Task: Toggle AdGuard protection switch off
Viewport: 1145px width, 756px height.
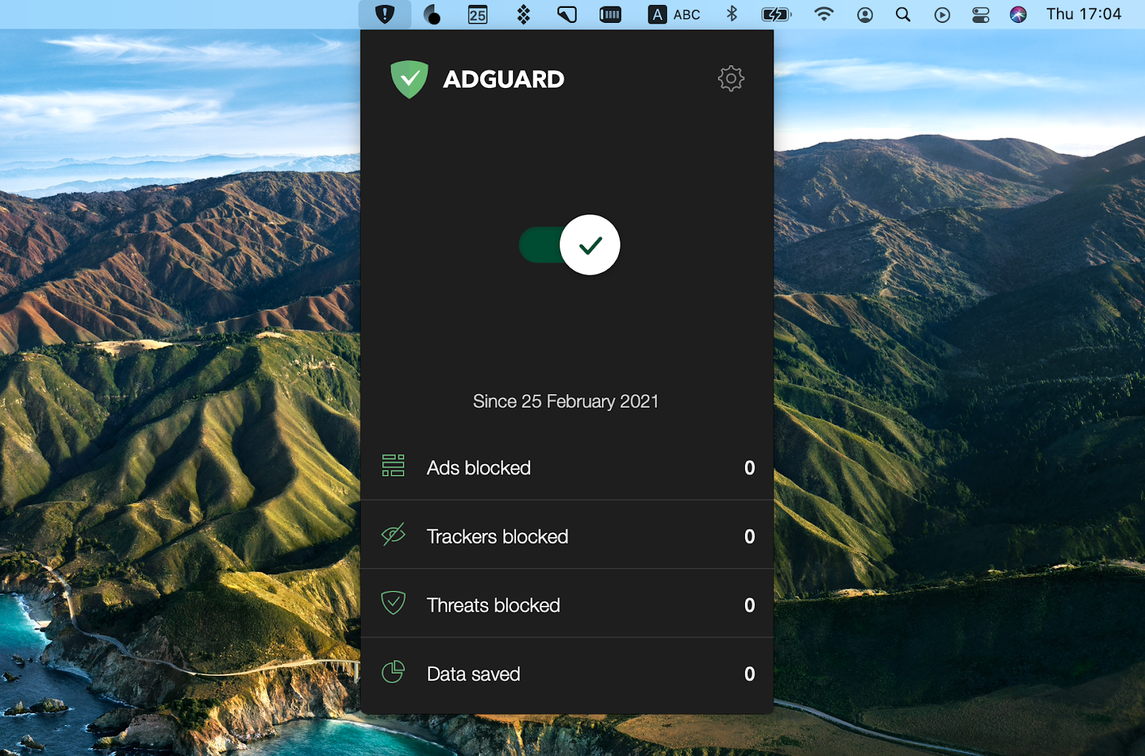Action: click(x=570, y=245)
